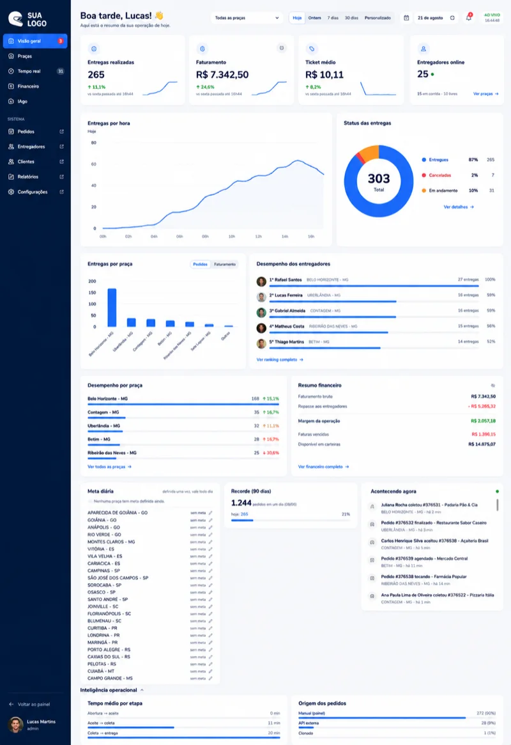
Task: Click Thiago Martins avatar in ranking
Action: point(261,343)
